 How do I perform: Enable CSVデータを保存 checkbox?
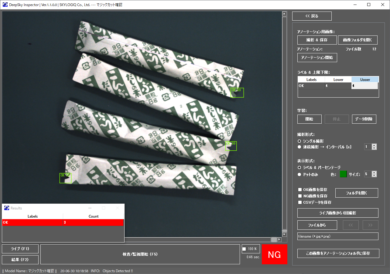(300, 202)
